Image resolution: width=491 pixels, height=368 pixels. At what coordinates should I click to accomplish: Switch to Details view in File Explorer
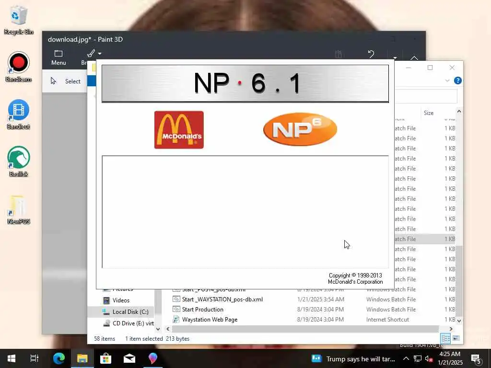point(445,338)
